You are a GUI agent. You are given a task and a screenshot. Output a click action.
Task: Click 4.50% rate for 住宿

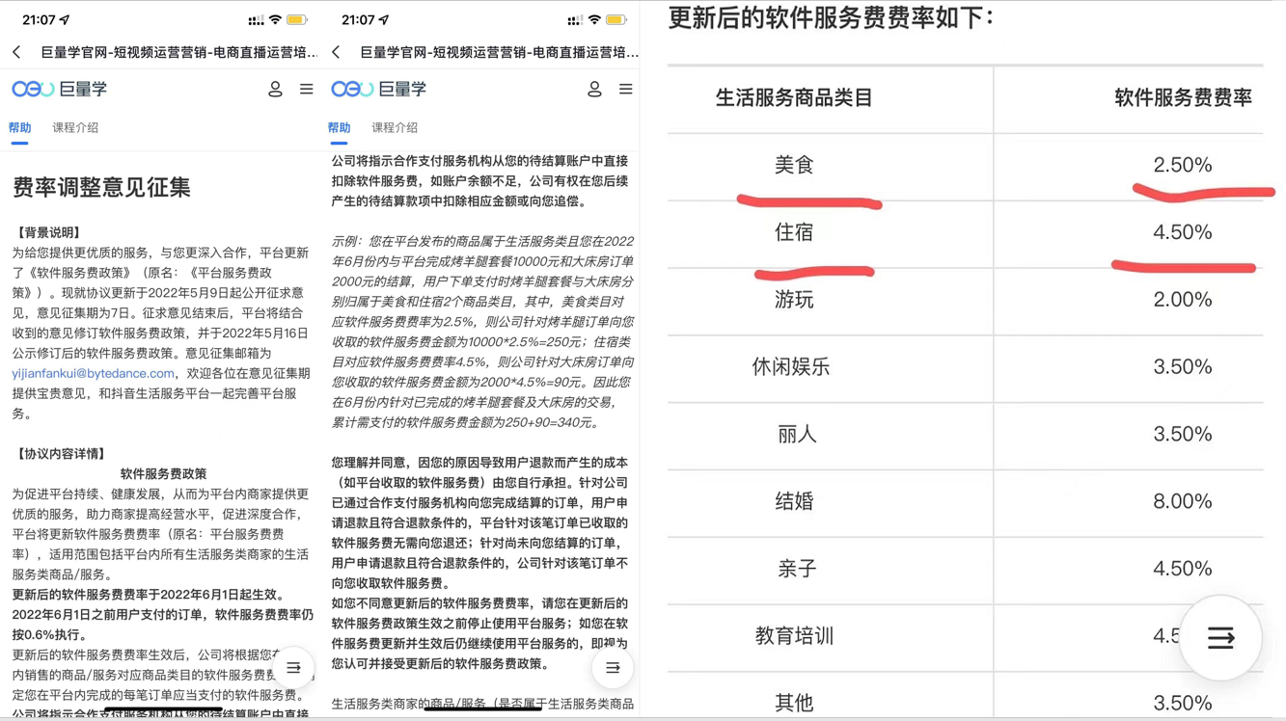tap(1183, 232)
